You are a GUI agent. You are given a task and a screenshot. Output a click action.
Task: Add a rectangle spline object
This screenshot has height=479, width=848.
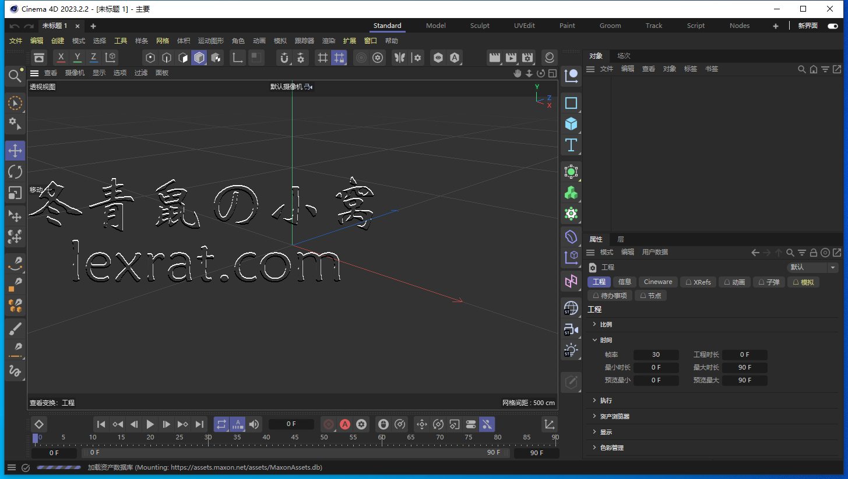click(571, 103)
